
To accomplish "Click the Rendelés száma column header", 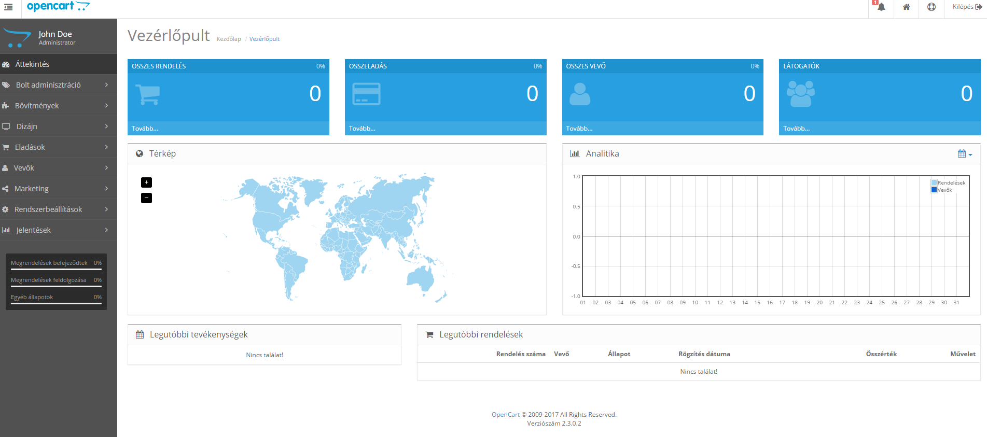I will tap(521, 354).
